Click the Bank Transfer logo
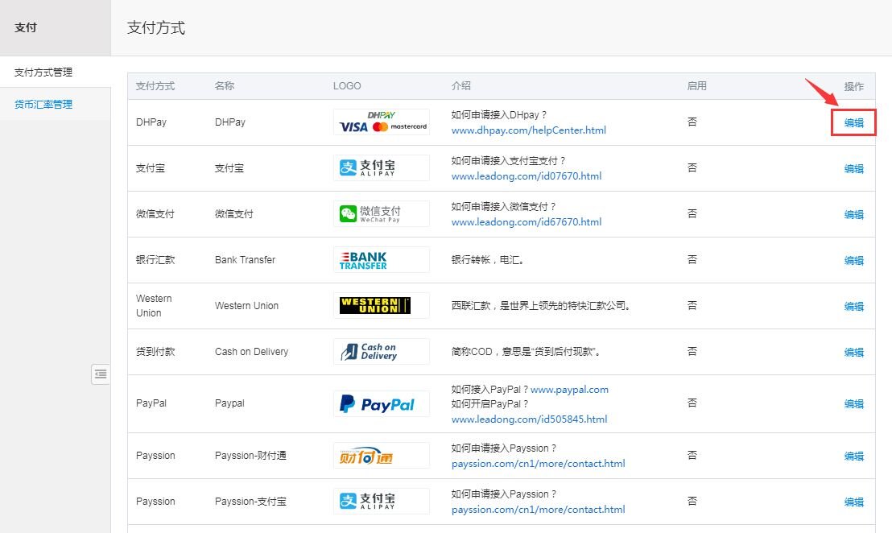The height and width of the screenshot is (533, 892). click(x=381, y=259)
